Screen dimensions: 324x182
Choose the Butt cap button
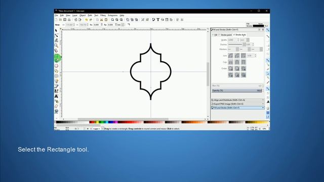click(x=231, y=62)
